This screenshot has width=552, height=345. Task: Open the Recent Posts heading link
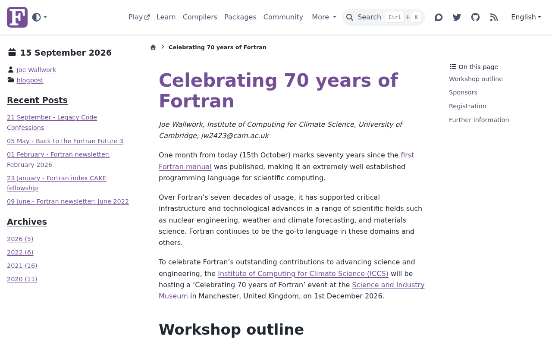(37, 100)
